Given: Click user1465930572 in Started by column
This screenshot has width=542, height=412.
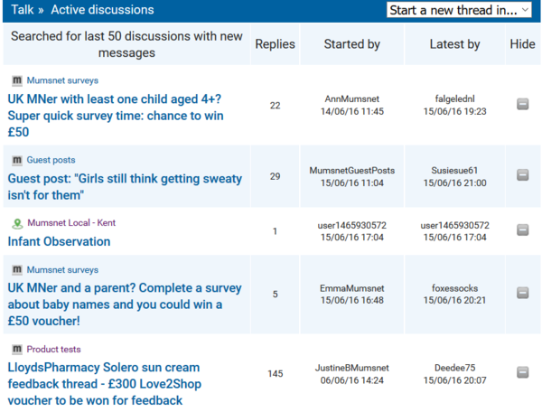Looking at the screenshot, I should (x=352, y=225).
